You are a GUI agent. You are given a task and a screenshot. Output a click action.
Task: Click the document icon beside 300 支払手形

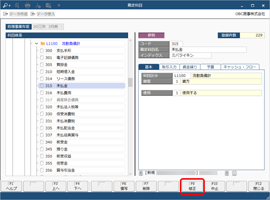pyautogui.click(x=42, y=51)
